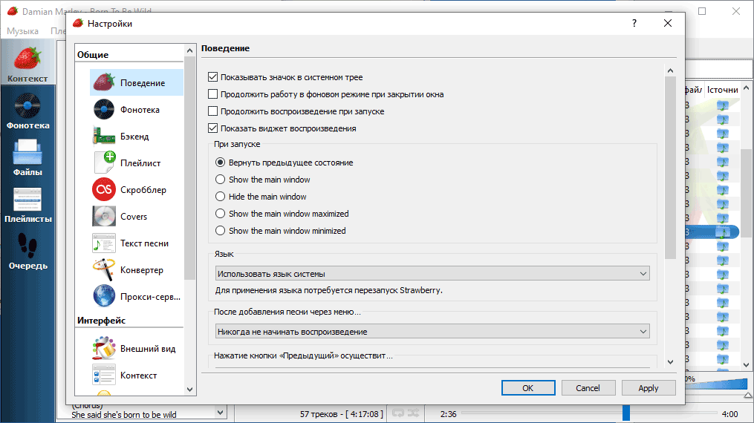This screenshot has height=423, width=754.
Task: Open the Язык language dropdown
Action: [x=432, y=274]
